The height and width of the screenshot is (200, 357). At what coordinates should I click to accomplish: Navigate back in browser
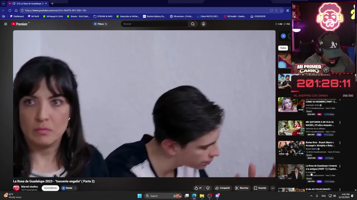3,10
